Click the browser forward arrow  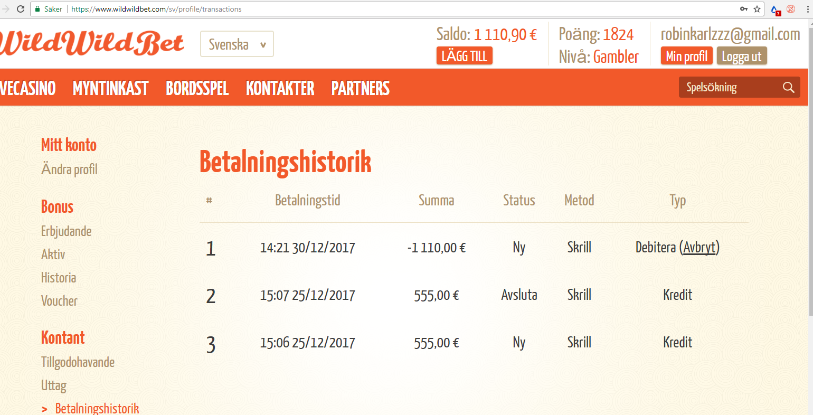(6, 9)
